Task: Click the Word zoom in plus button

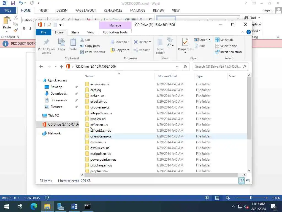Action: coord(267,198)
